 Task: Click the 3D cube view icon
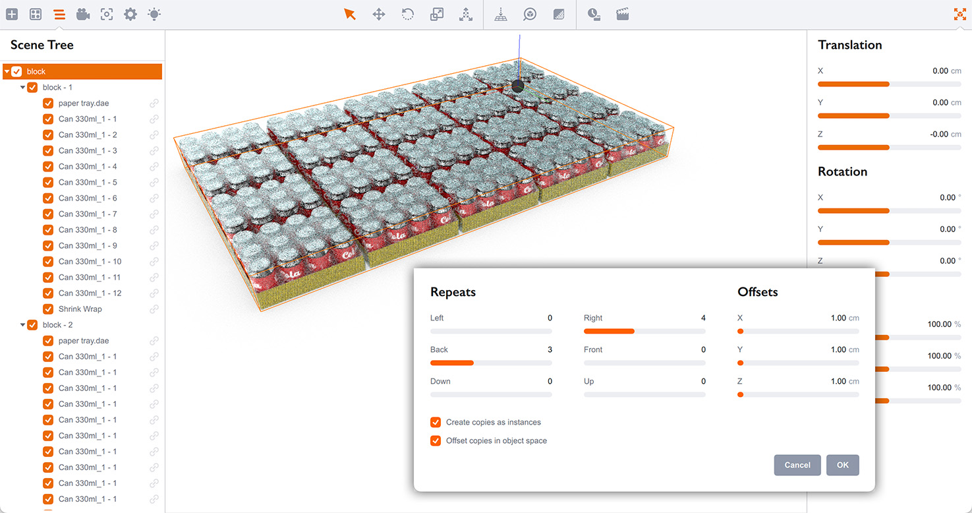point(530,14)
